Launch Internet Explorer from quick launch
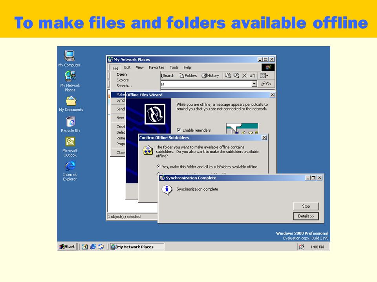Viewport: 377px width, 282px height. point(93,247)
